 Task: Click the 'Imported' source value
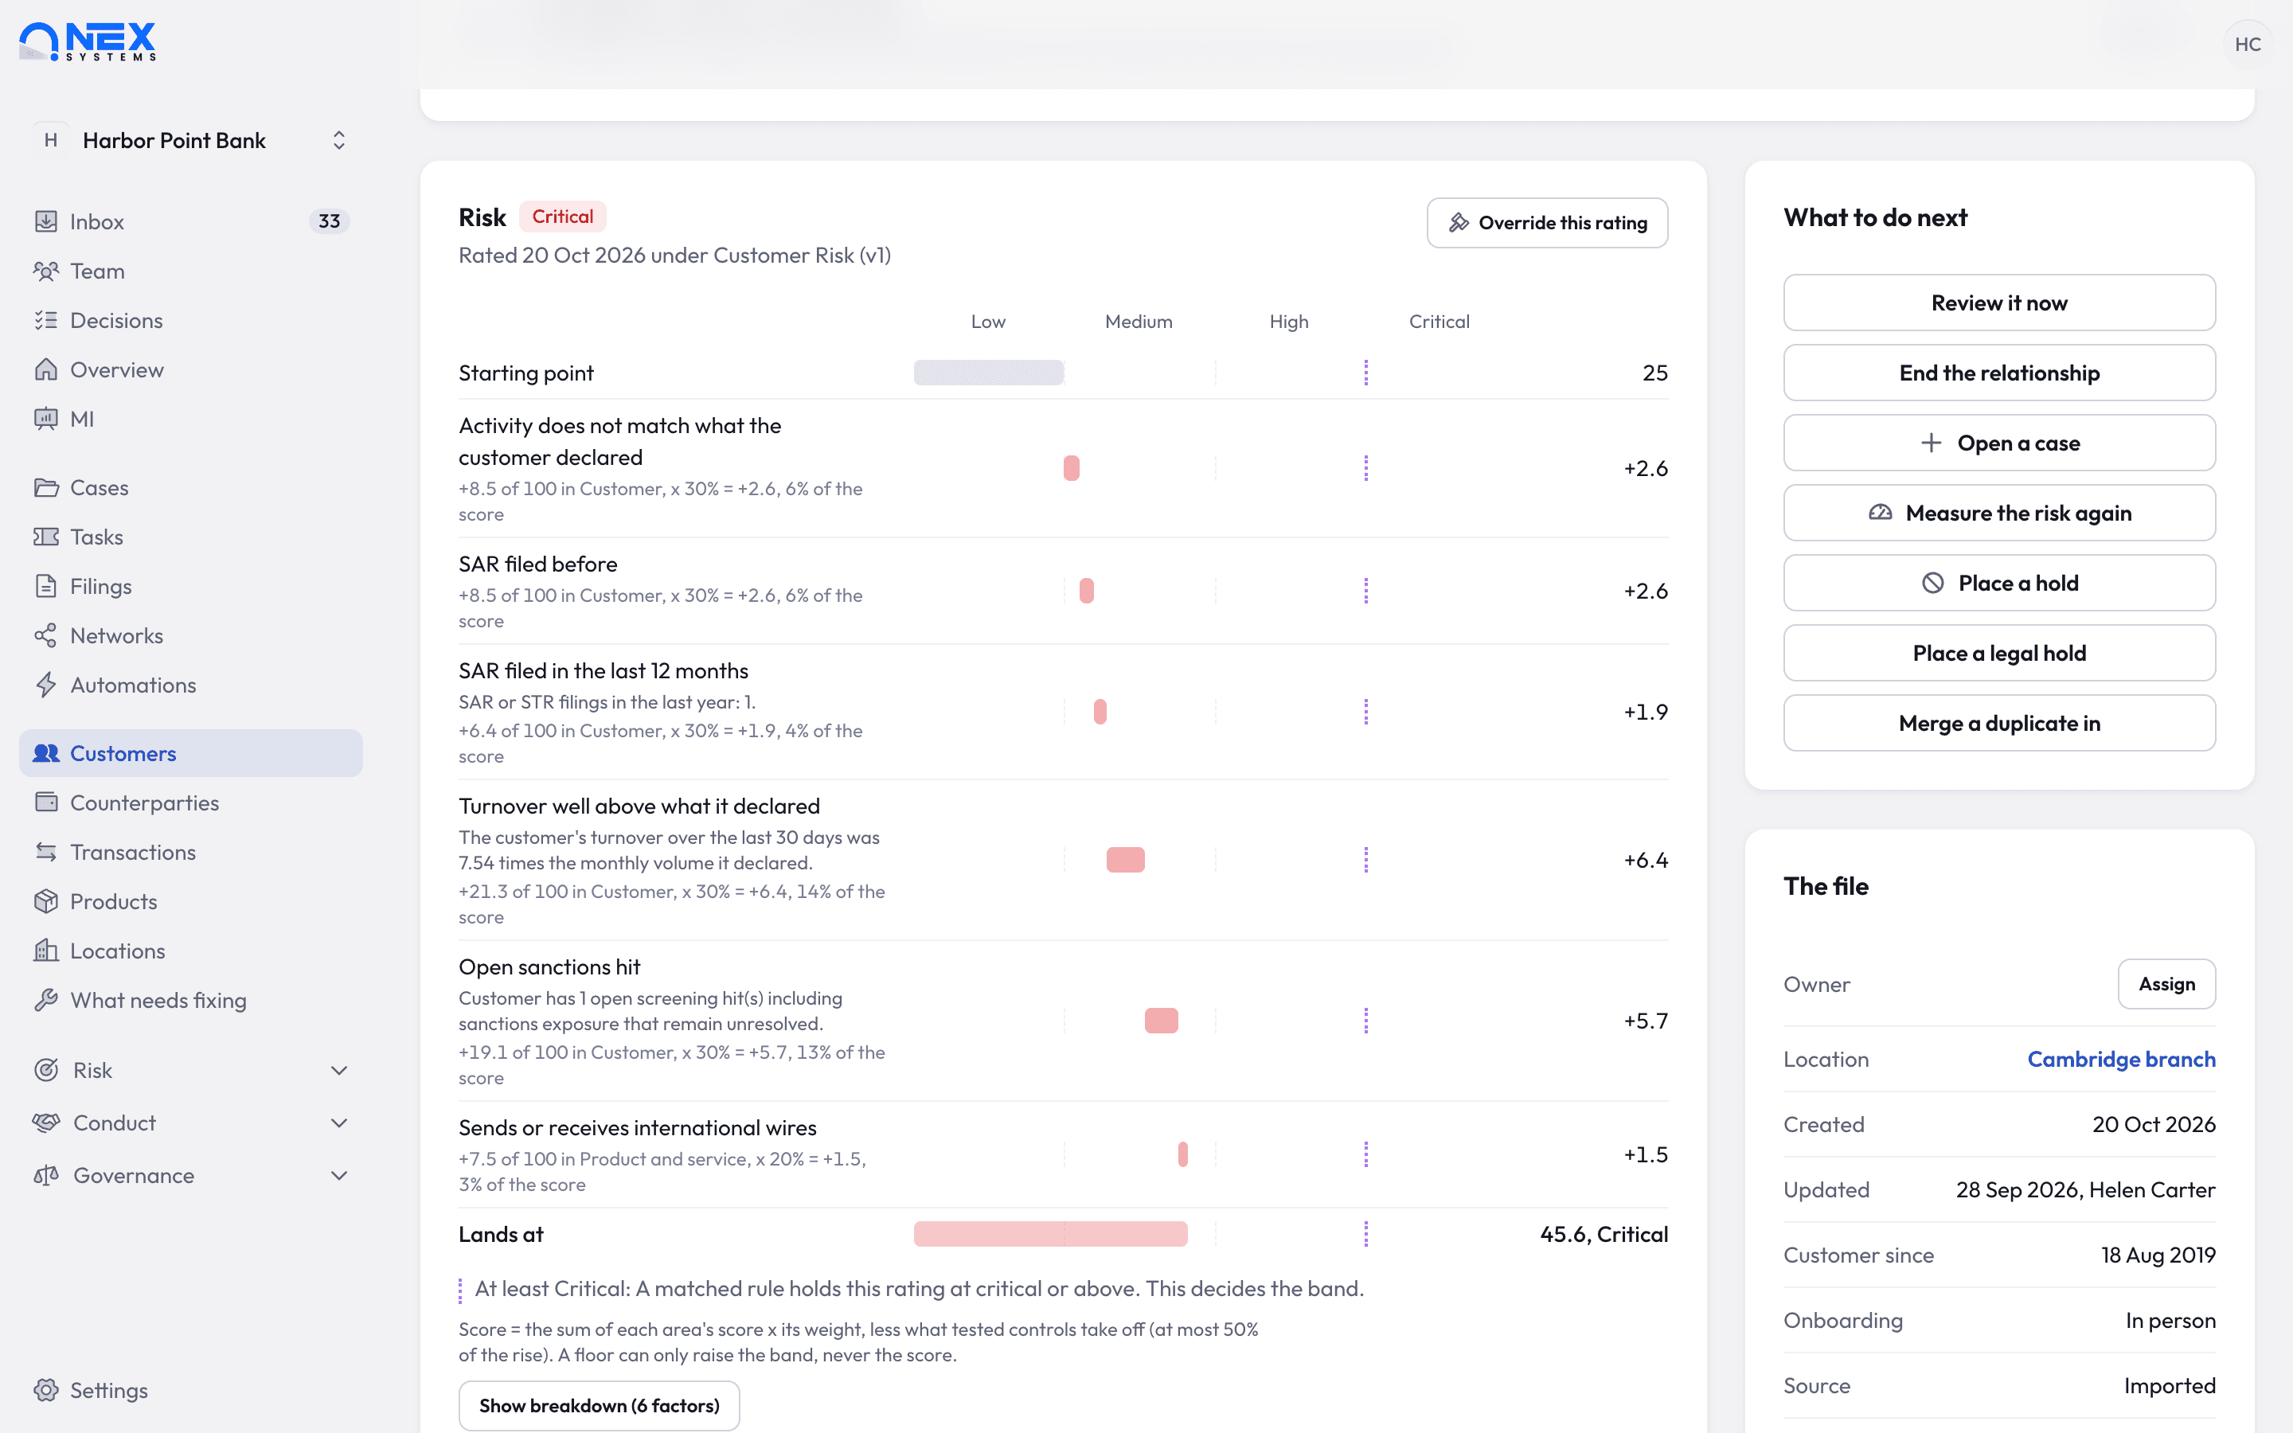coord(2169,1385)
